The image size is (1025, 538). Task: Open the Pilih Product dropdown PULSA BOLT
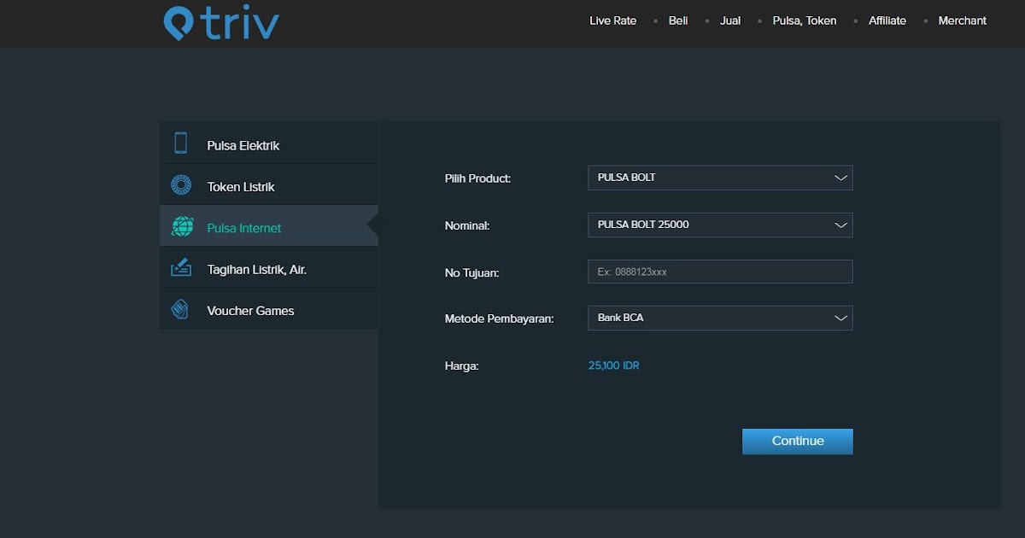pos(720,178)
